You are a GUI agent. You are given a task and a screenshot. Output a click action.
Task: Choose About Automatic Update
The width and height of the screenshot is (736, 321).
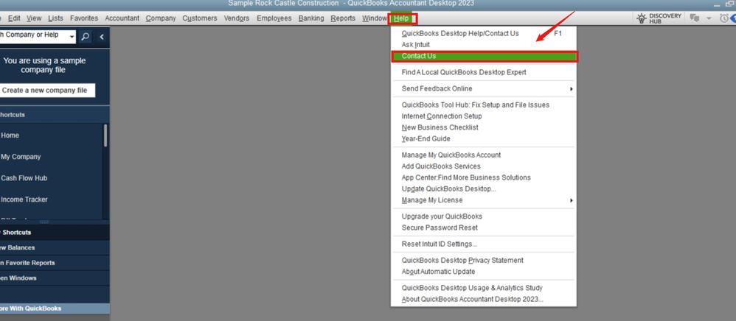coord(484,272)
